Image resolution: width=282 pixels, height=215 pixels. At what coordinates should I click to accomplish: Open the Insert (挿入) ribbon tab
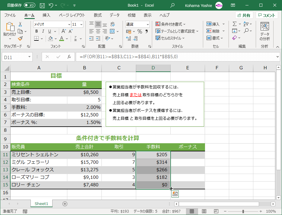(x=46, y=15)
